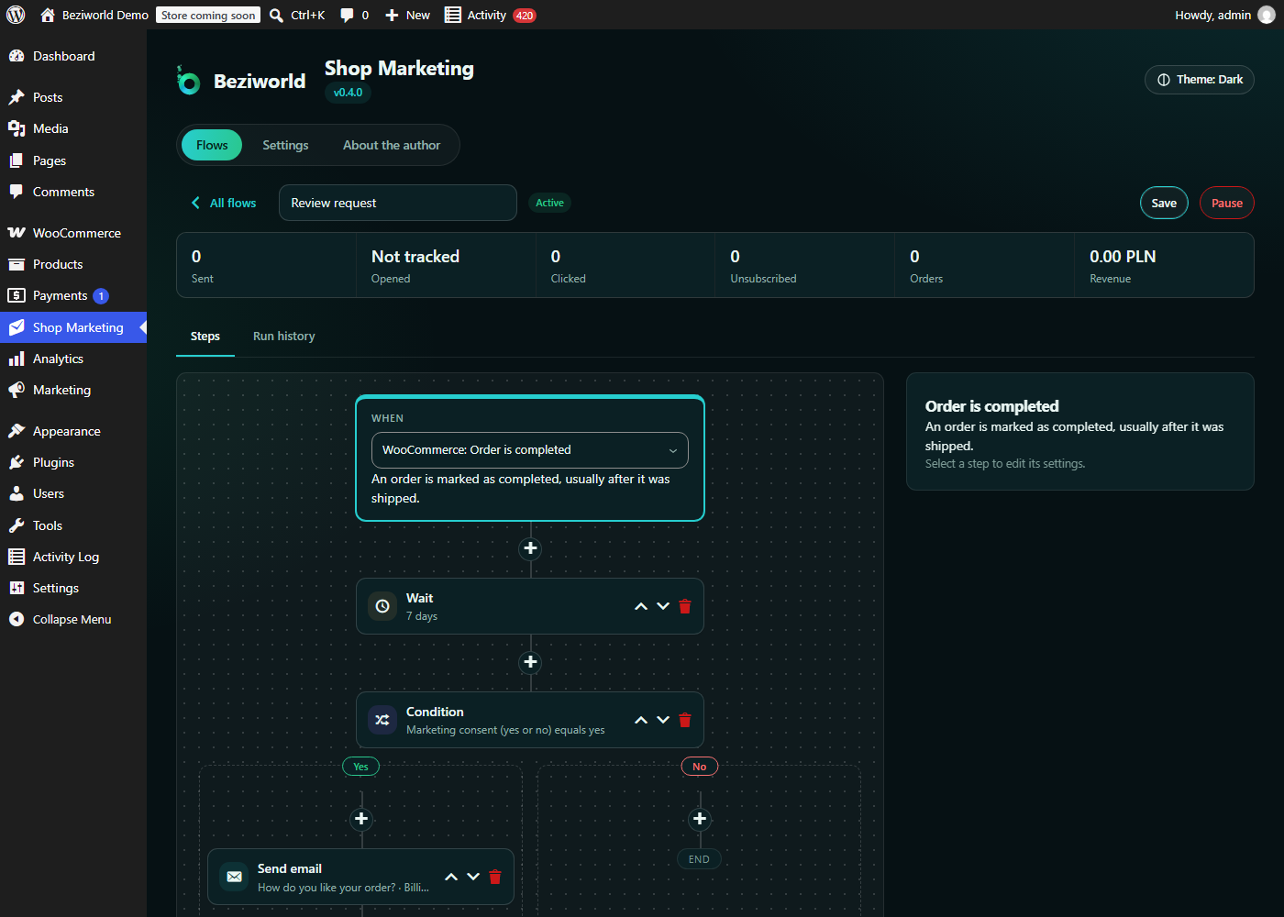
Task: Expand the WooCommerce trigger dropdown
Action: (530, 450)
